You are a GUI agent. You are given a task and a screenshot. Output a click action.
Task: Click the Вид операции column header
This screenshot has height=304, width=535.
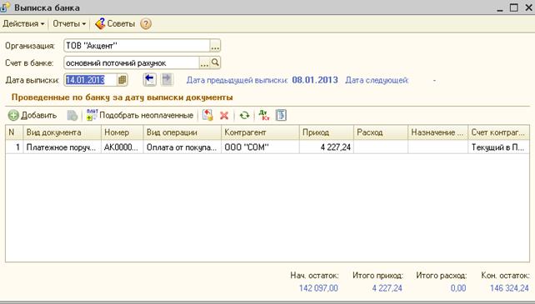[x=182, y=132]
